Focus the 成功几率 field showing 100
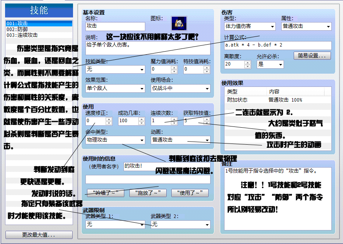Viewport: 343px width, 244px height. (129, 121)
